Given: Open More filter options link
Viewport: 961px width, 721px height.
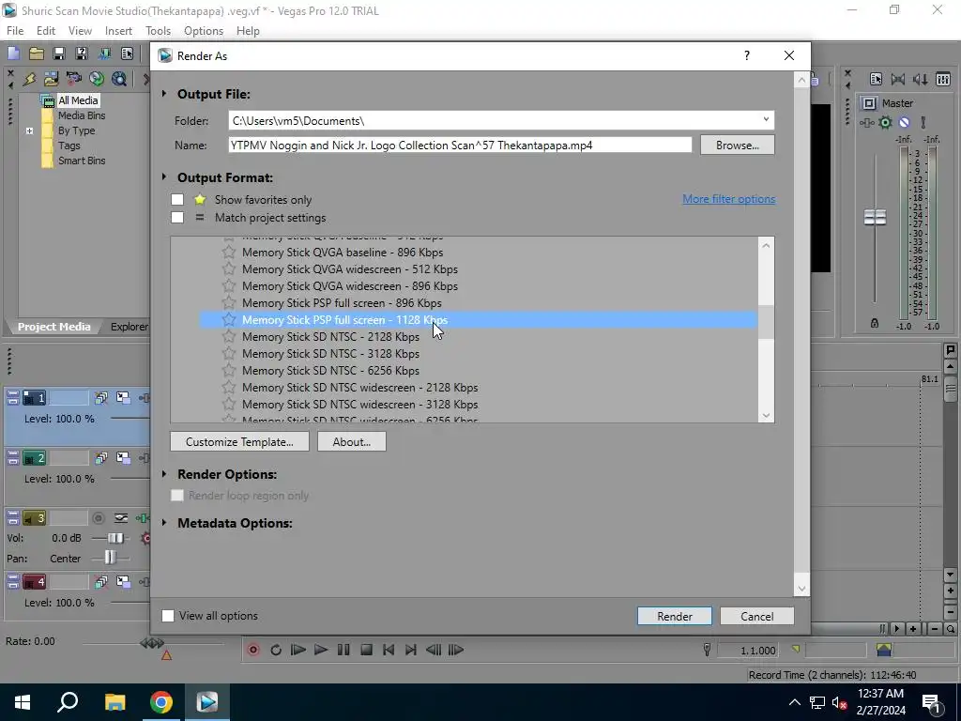Looking at the screenshot, I should tap(728, 199).
